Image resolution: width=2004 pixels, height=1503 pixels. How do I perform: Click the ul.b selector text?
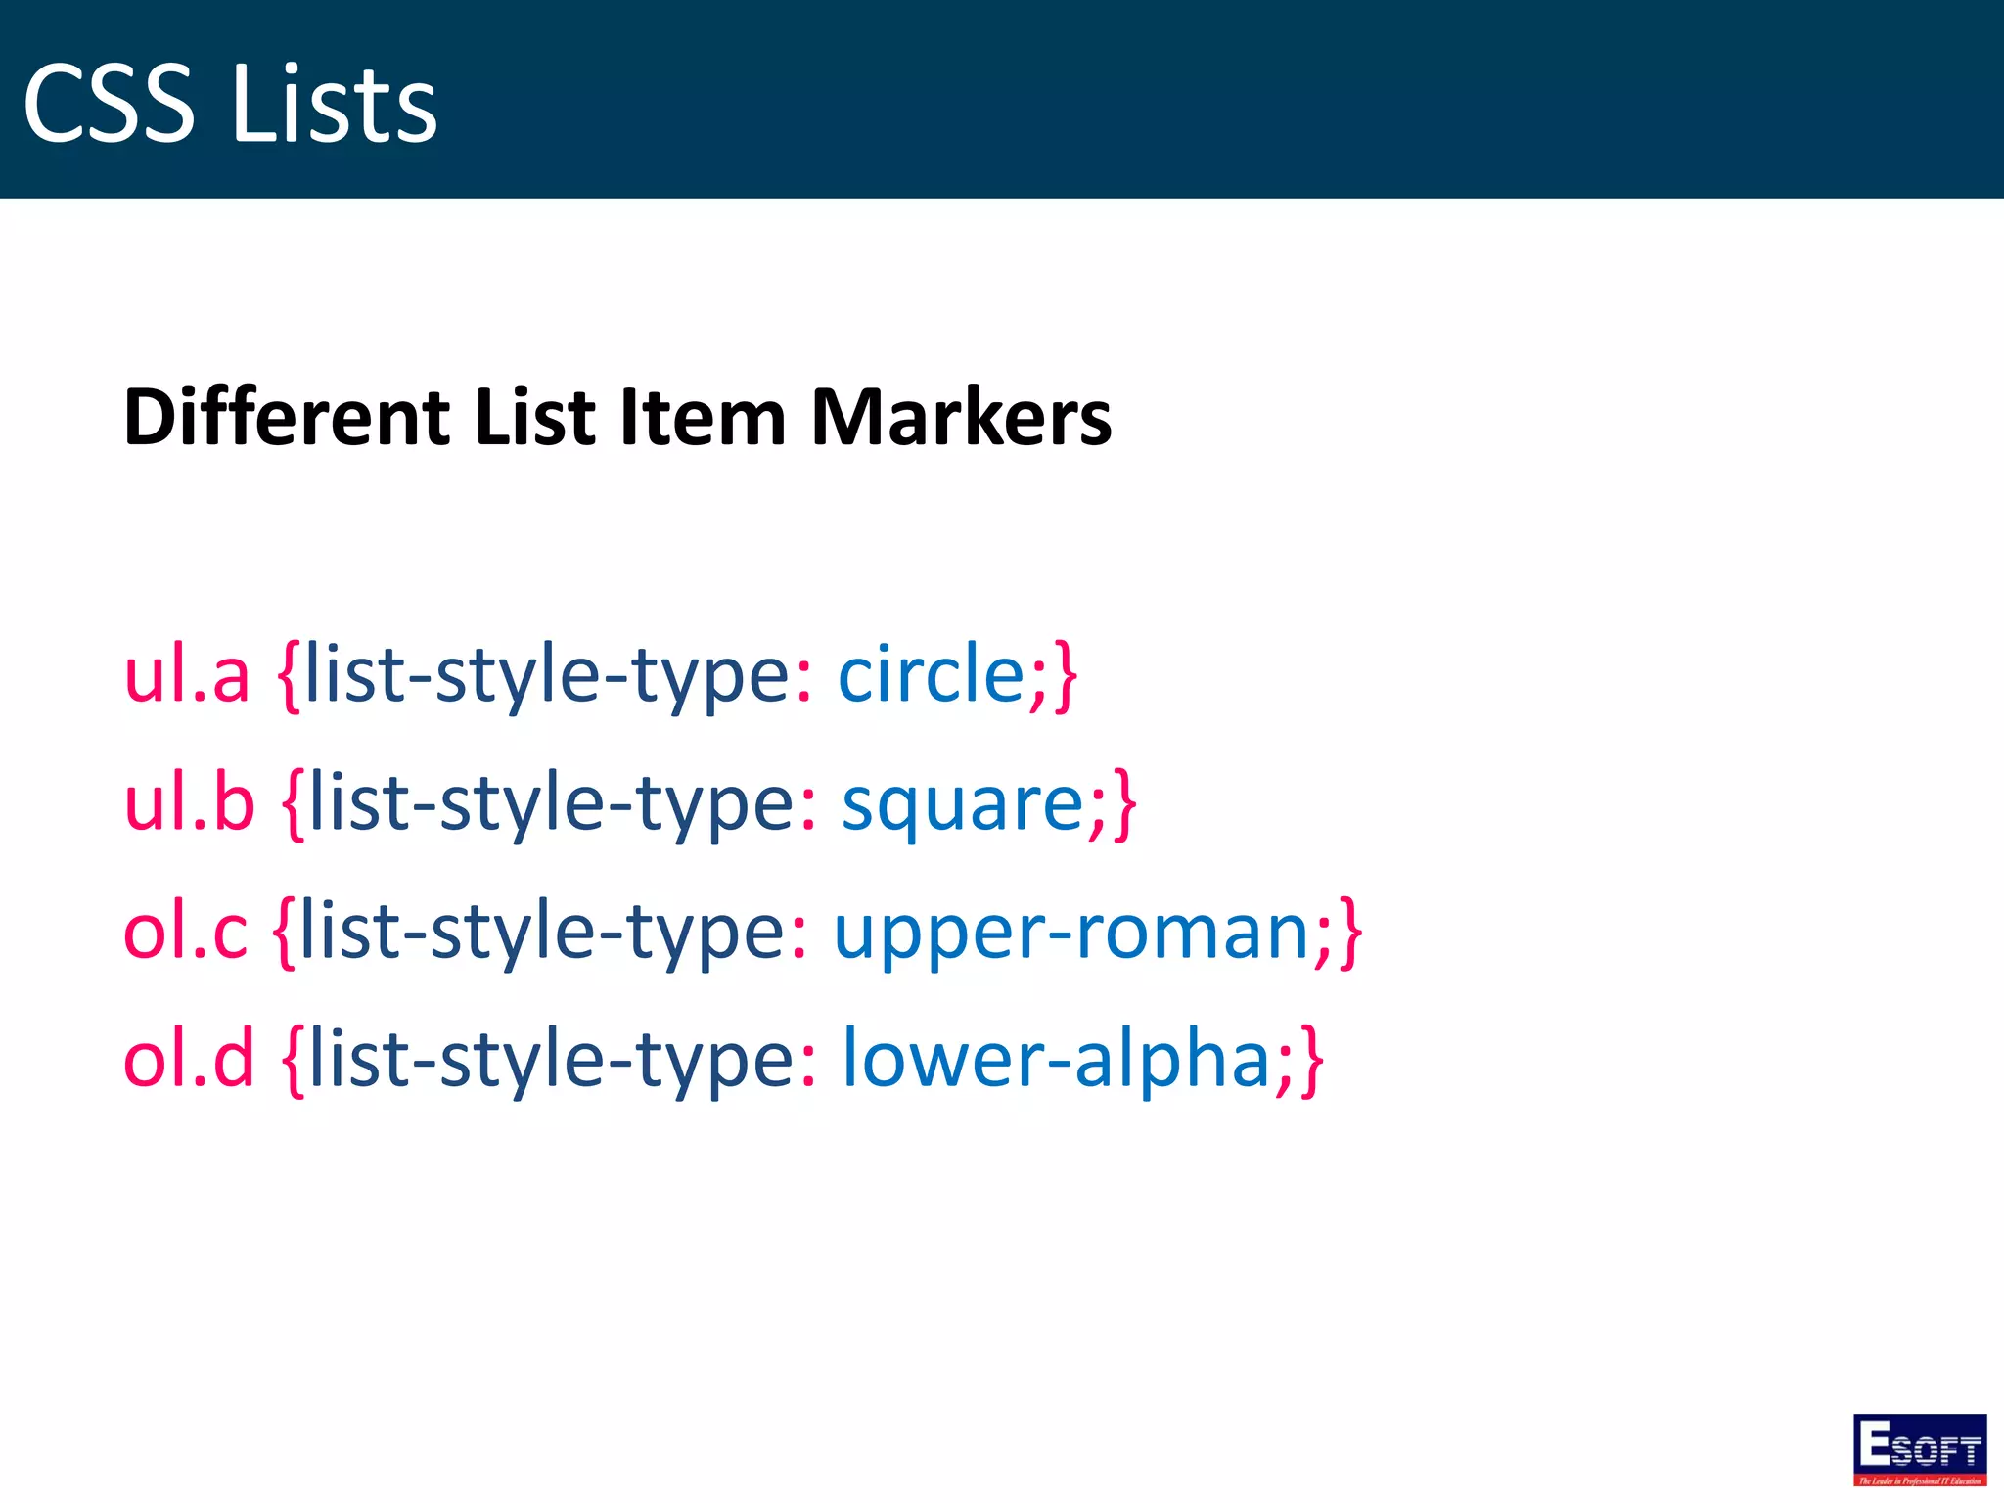tap(189, 803)
